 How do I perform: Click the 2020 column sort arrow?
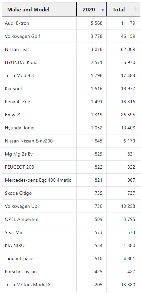103,10
